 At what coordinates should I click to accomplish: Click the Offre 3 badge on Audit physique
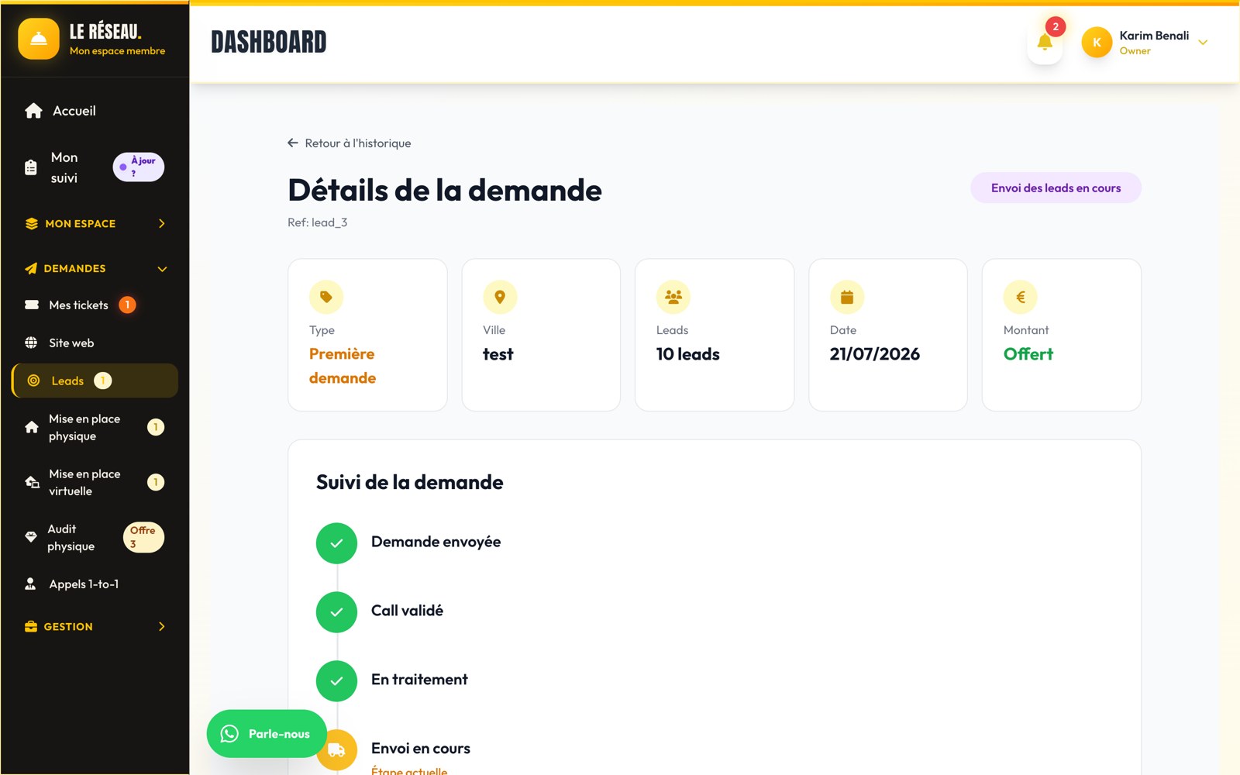click(143, 537)
